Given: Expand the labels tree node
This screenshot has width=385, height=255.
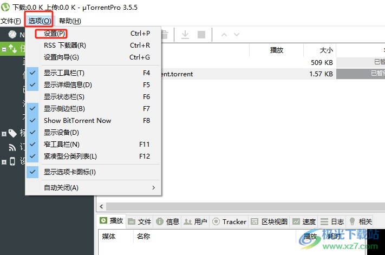Looking at the screenshot, I should click(4, 134).
